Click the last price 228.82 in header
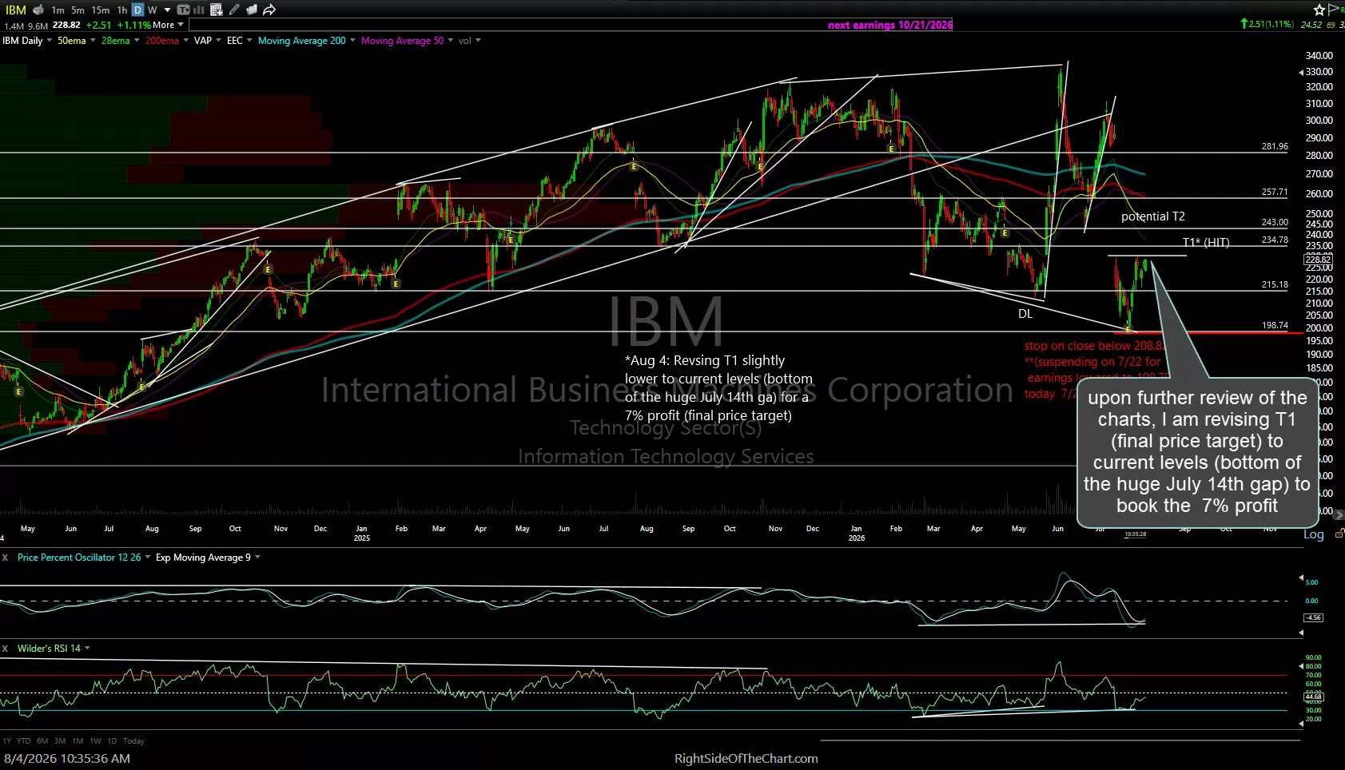Screen dimensions: 1345x770 tap(66, 25)
